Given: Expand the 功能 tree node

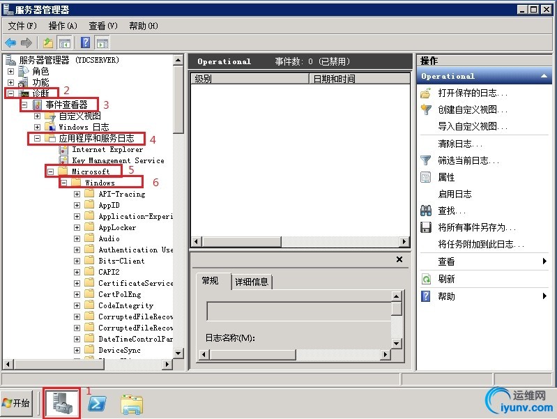Looking at the screenshot, I should point(11,82).
